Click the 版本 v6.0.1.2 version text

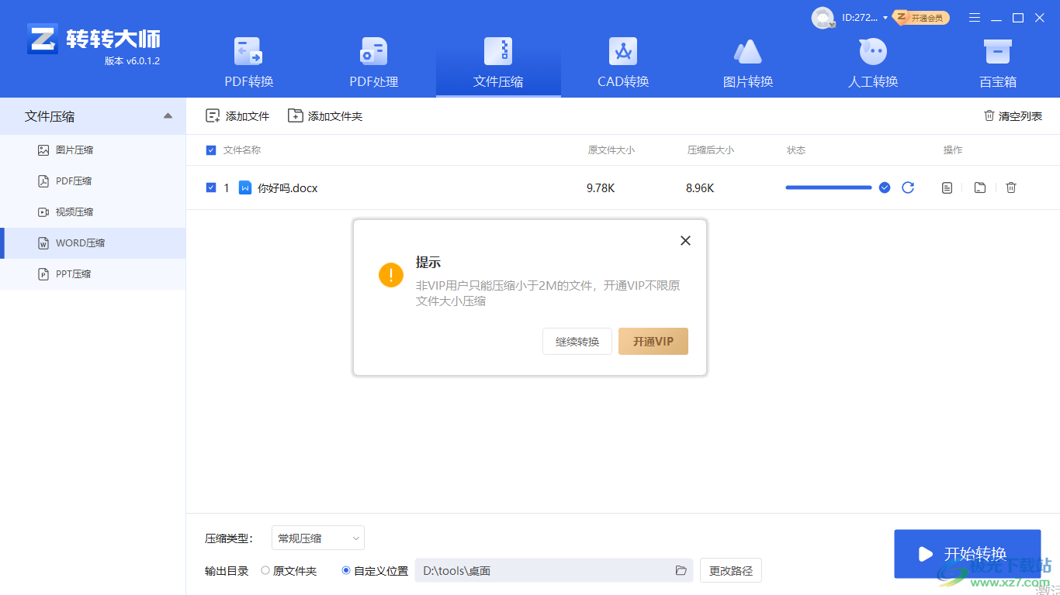[132, 61]
